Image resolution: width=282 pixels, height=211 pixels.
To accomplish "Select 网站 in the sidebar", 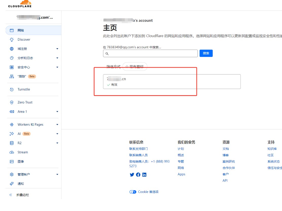I will pyautogui.click(x=21, y=30).
